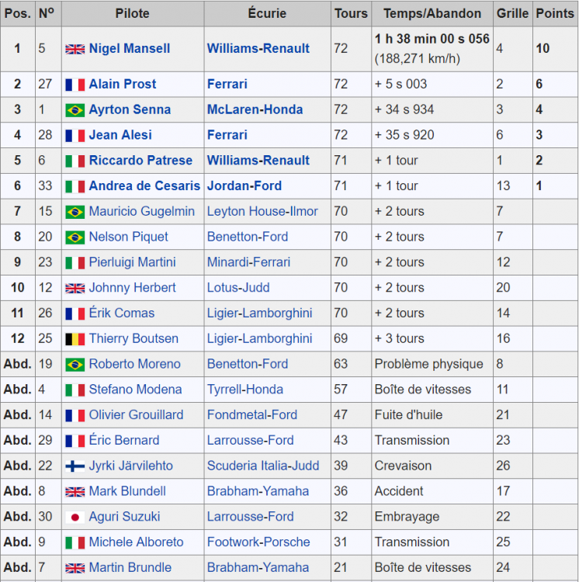Click the Brazilian flag beside Ayrton Senna

(x=75, y=110)
